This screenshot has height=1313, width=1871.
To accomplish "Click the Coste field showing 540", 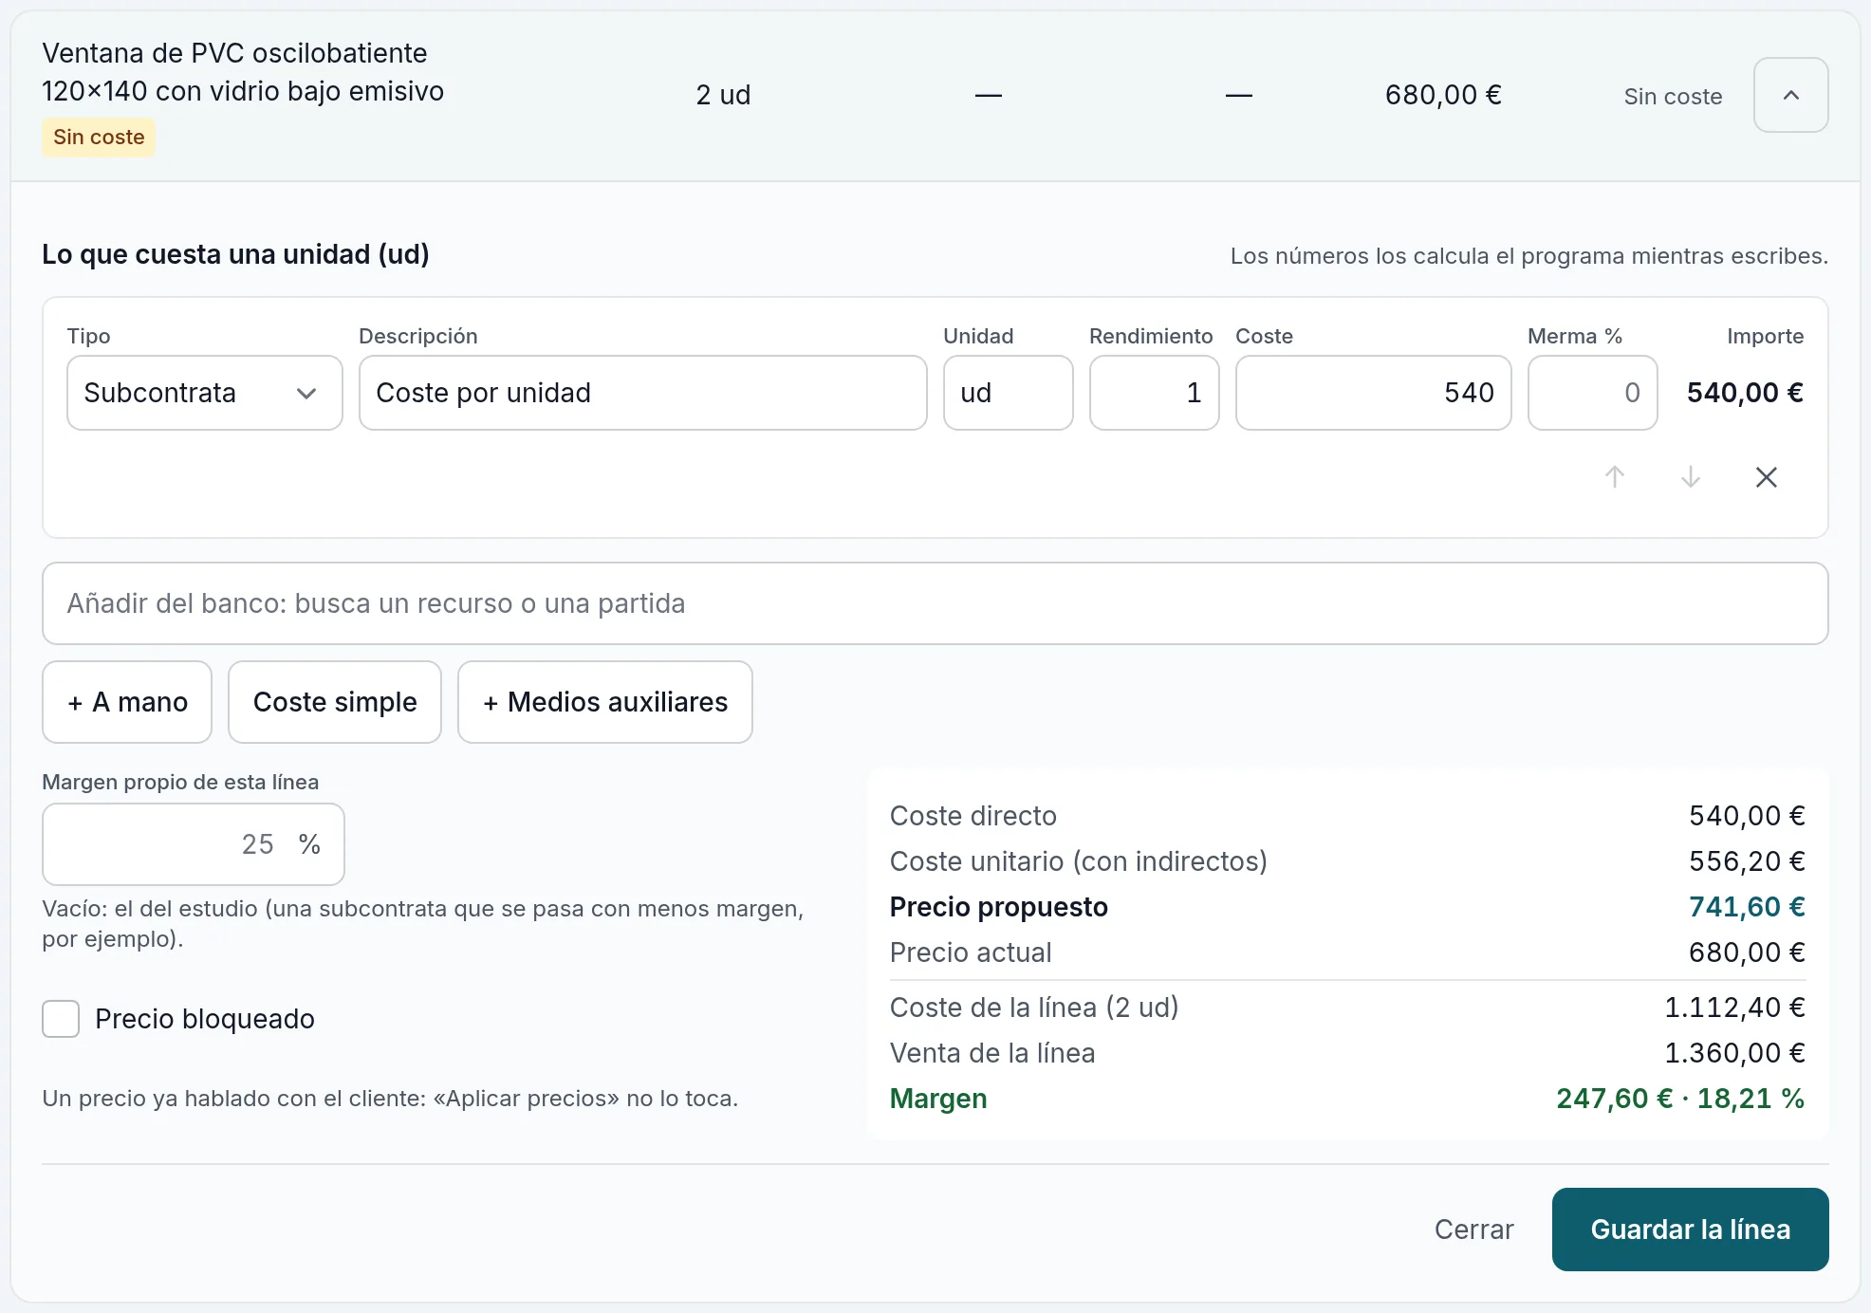I will tap(1374, 393).
